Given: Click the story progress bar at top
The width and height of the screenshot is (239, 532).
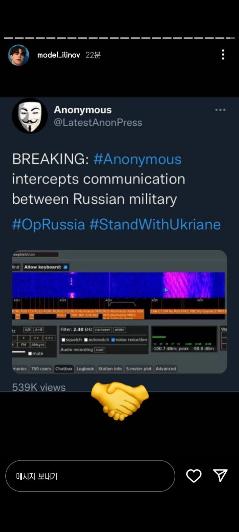Looking at the screenshot, I should (119, 38).
